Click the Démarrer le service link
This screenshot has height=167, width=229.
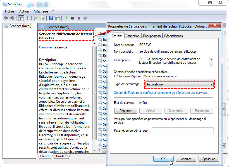pos(46,47)
